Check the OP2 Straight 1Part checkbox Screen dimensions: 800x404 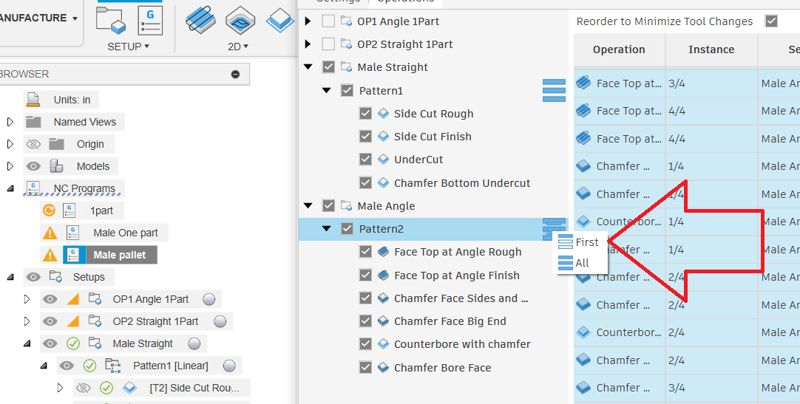(328, 44)
